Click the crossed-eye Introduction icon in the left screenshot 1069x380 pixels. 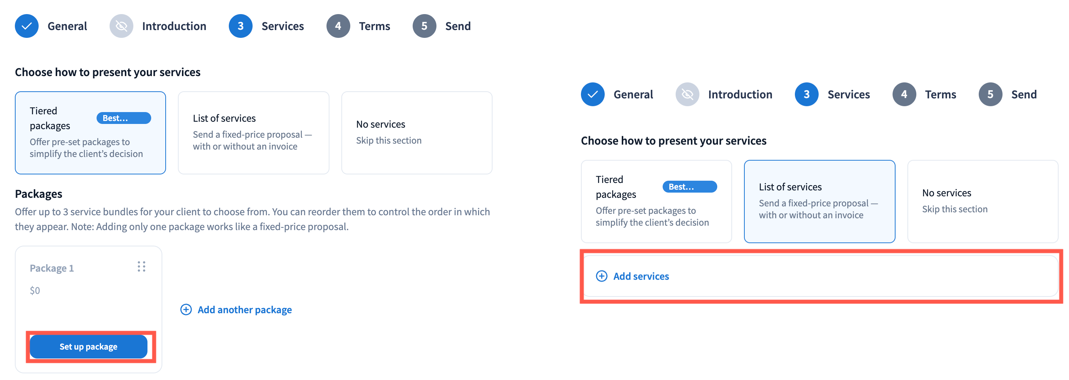tap(121, 26)
